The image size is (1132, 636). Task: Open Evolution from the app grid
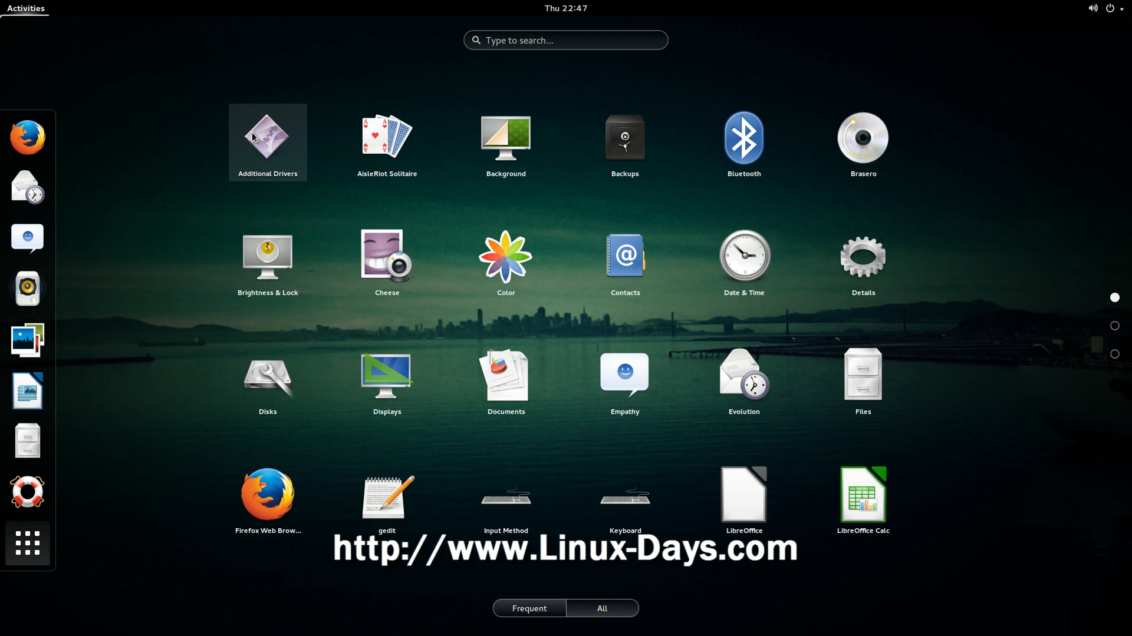click(x=744, y=380)
